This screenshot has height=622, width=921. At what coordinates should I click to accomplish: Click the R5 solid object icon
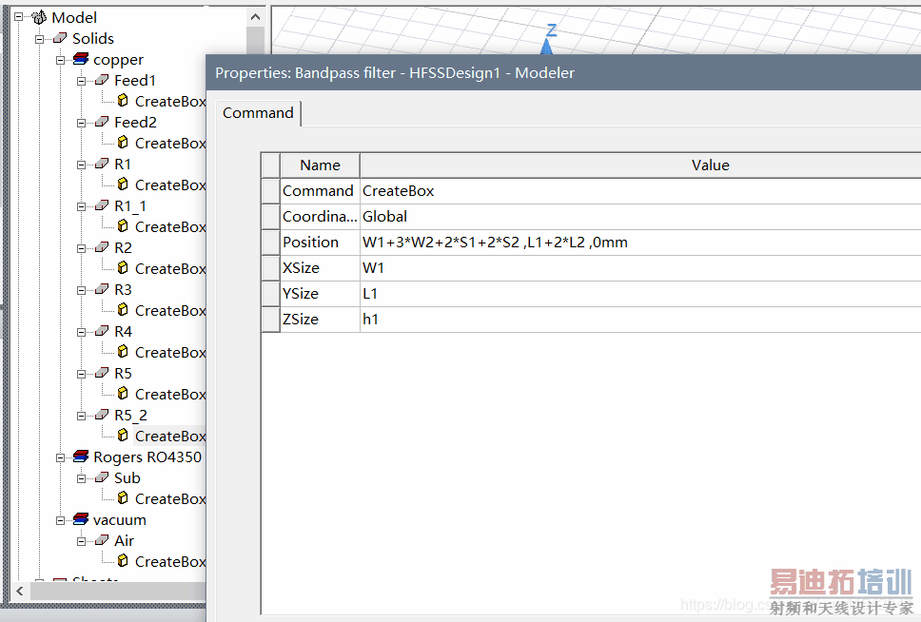[x=102, y=374]
